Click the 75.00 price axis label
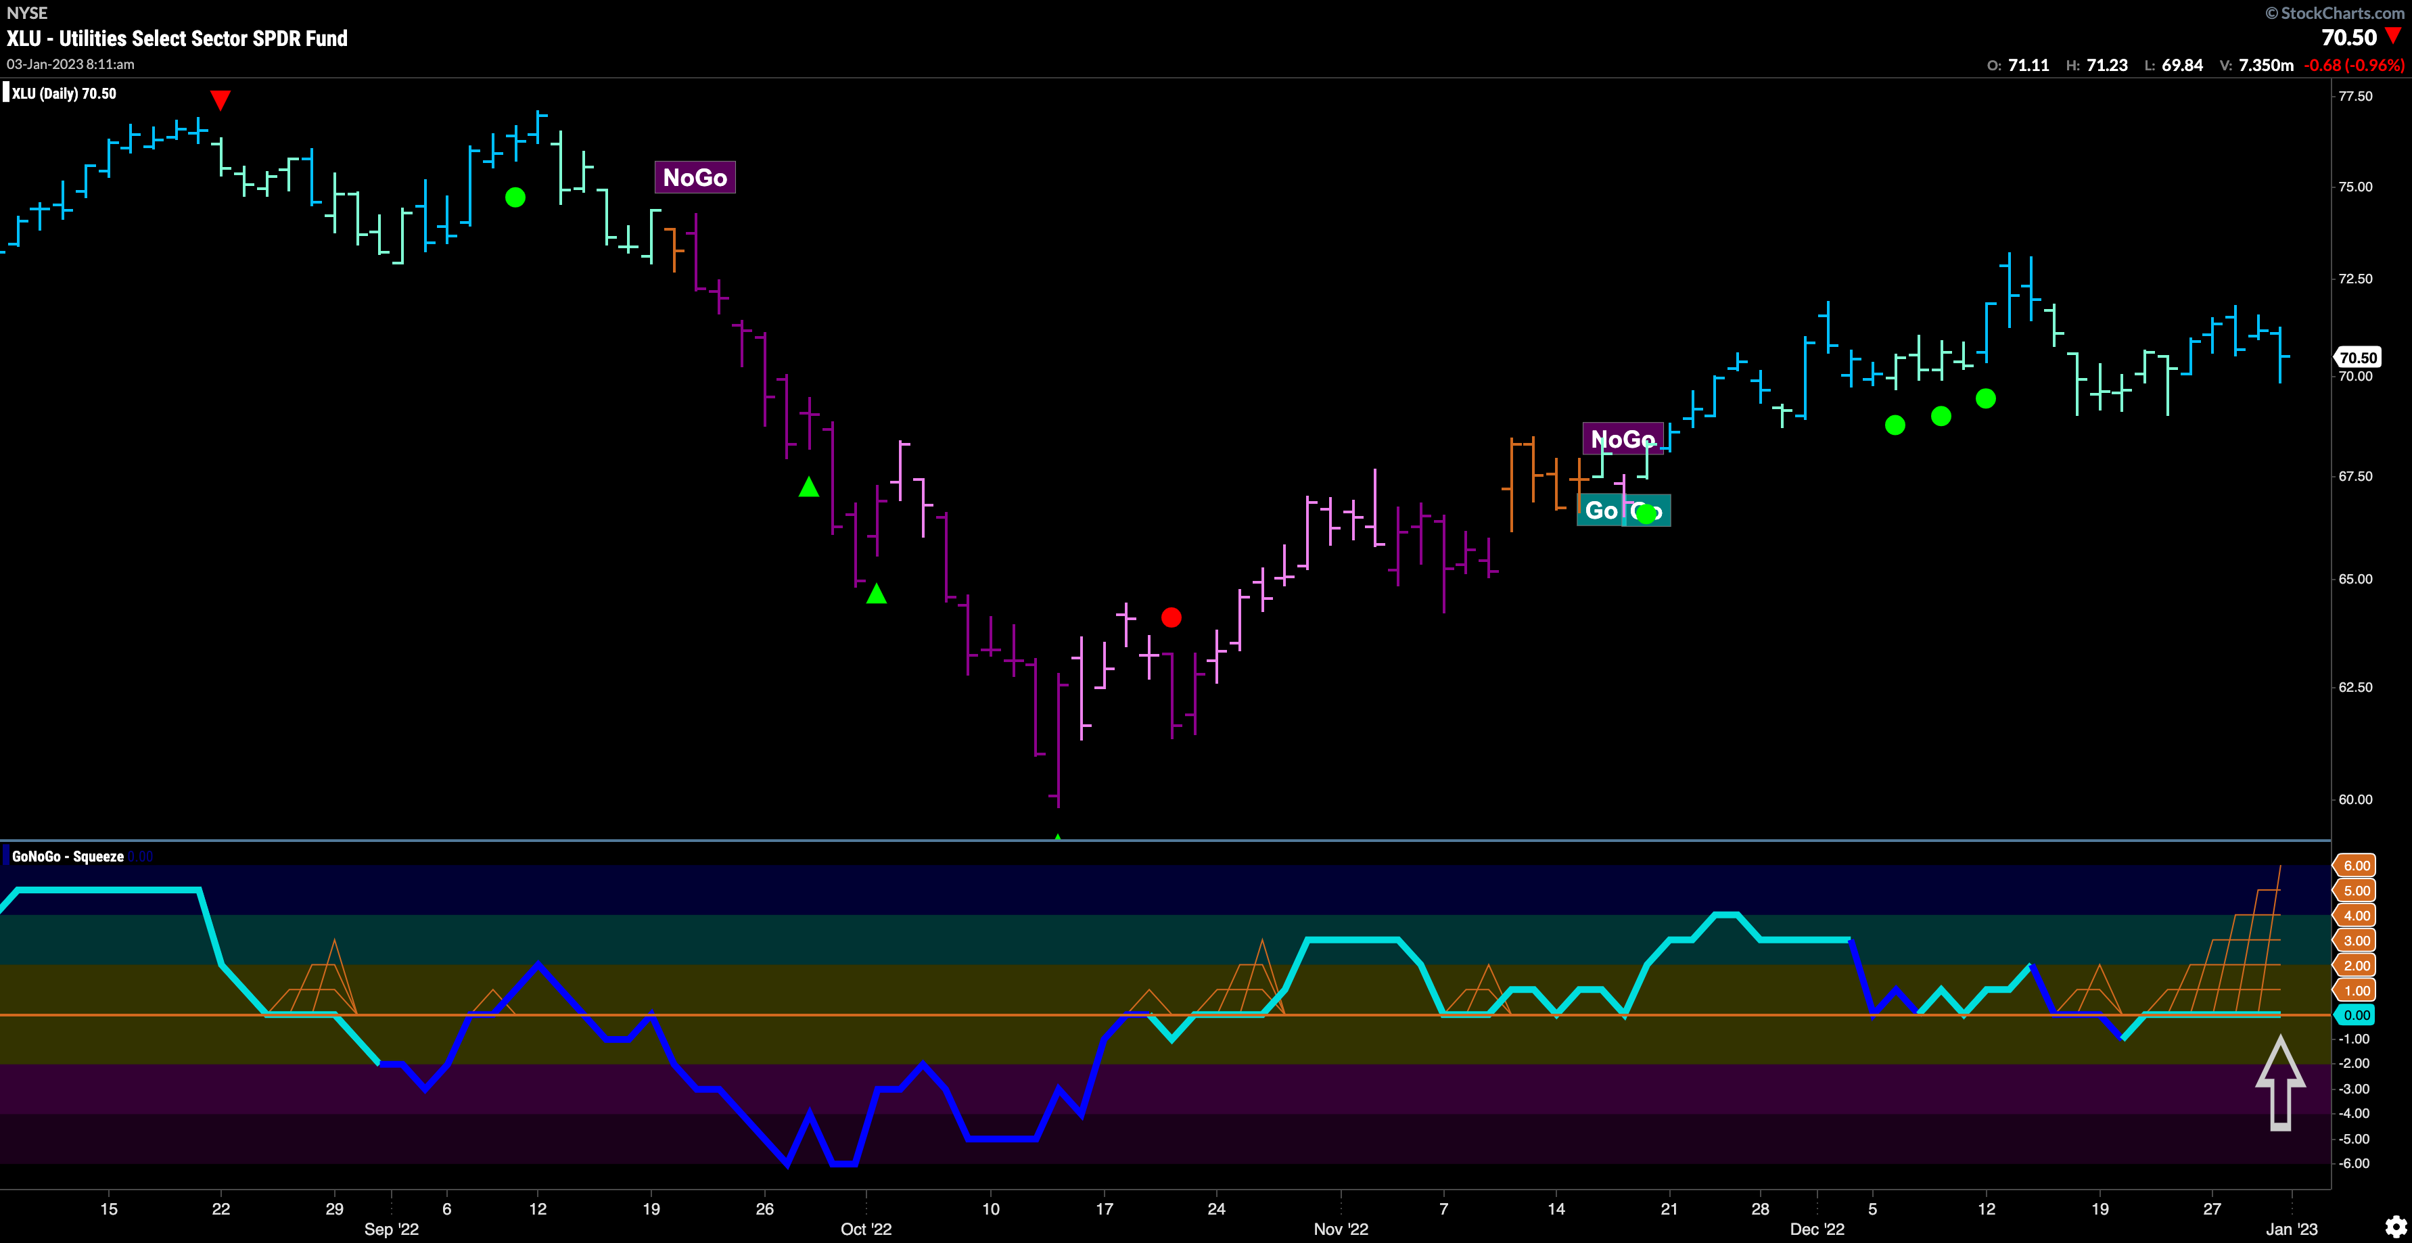 click(x=2356, y=187)
